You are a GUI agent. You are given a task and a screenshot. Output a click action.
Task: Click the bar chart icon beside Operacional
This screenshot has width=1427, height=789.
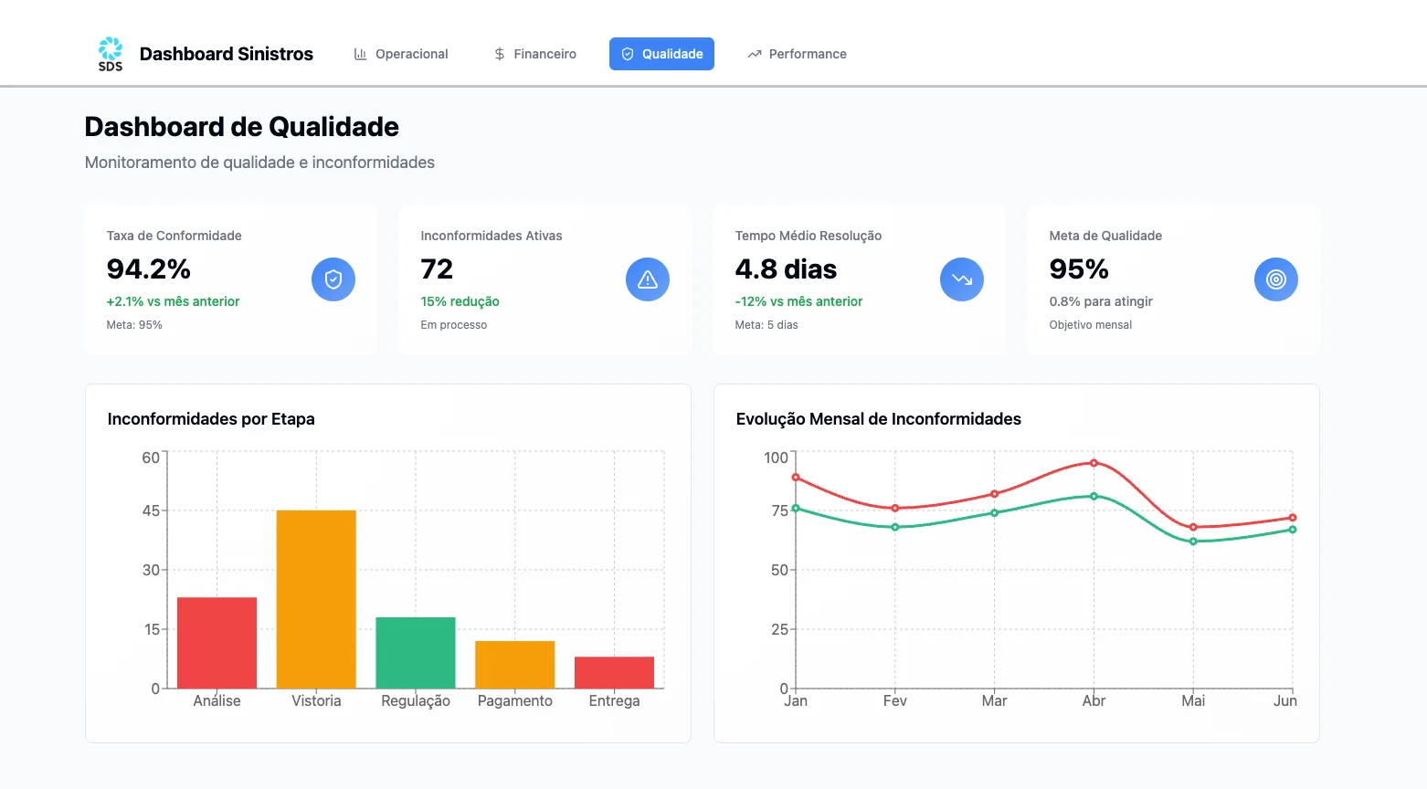pyautogui.click(x=361, y=54)
